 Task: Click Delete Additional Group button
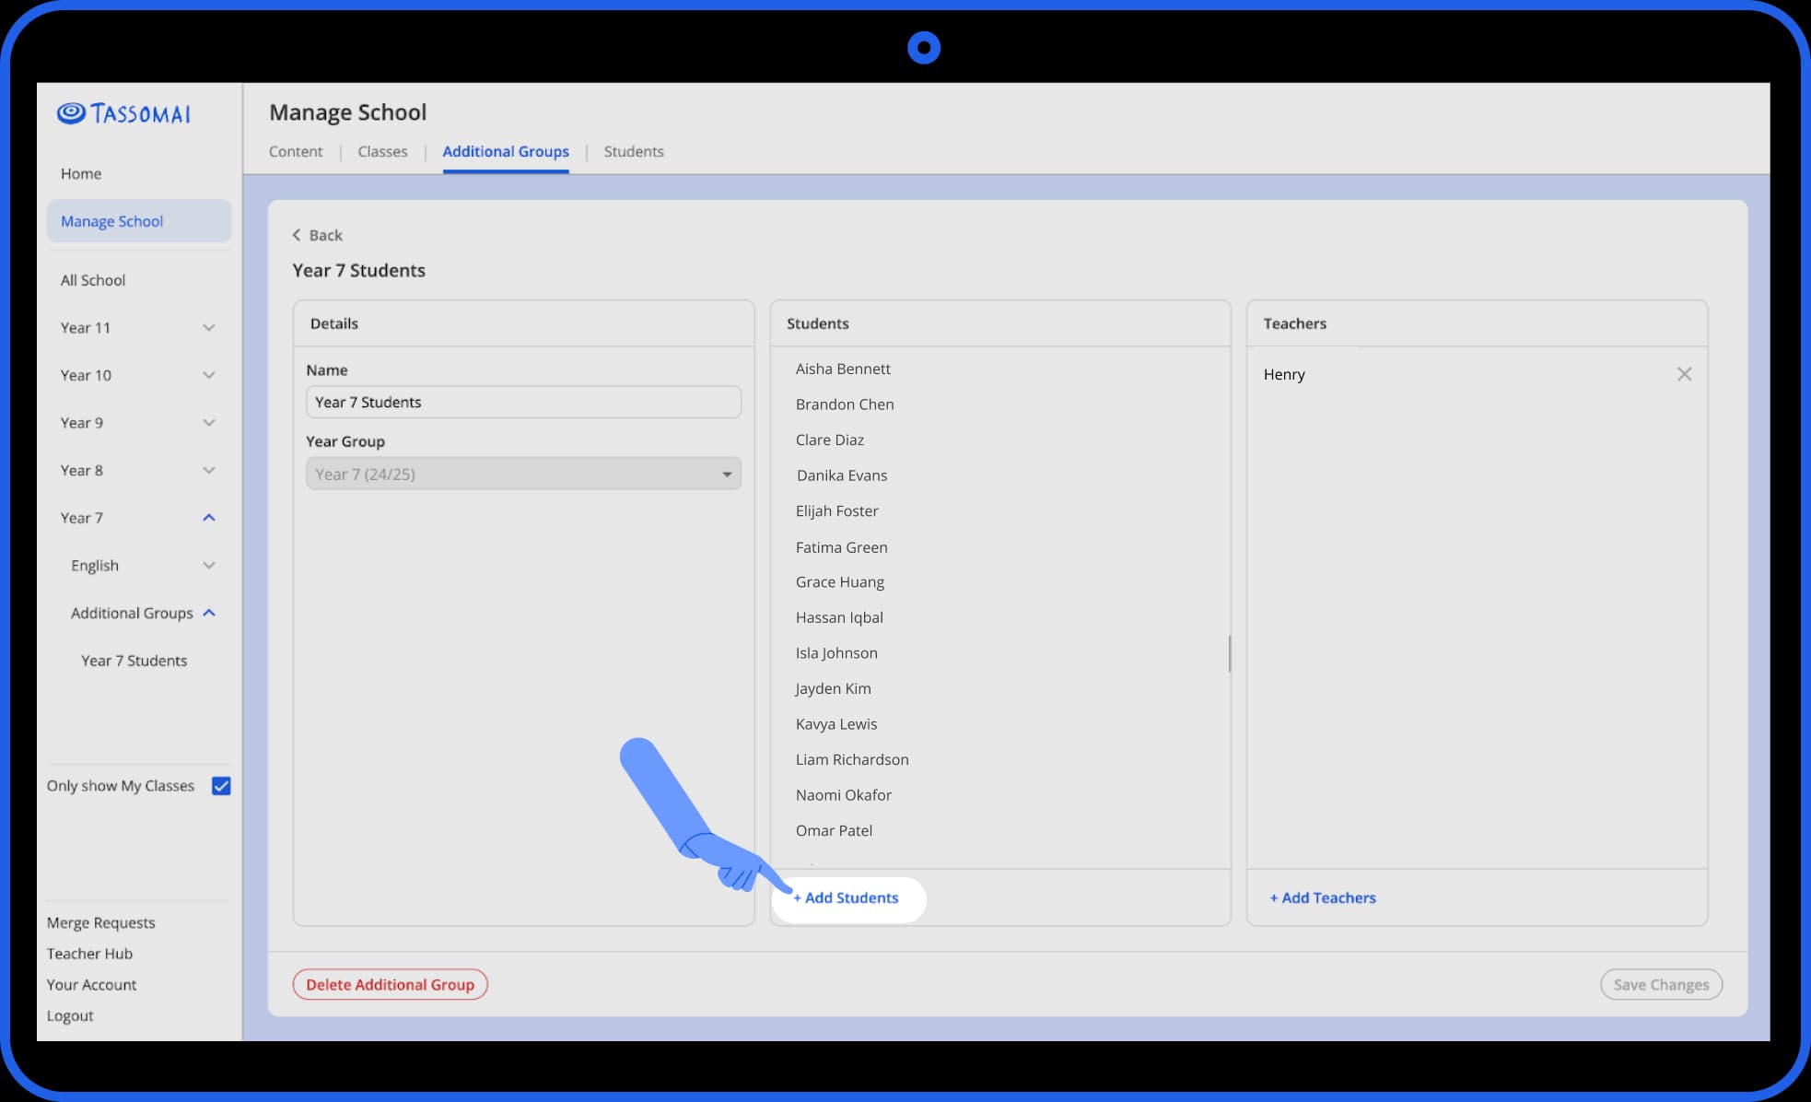coord(390,984)
